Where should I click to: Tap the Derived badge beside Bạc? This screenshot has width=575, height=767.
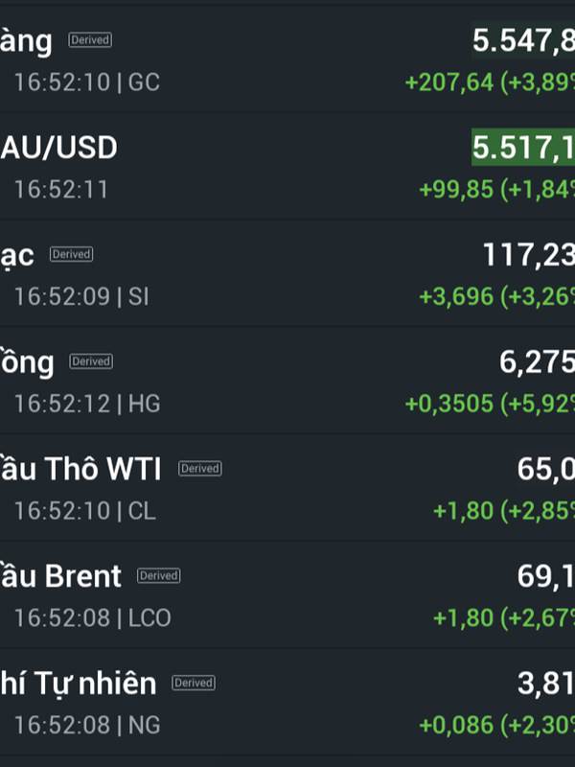71,255
